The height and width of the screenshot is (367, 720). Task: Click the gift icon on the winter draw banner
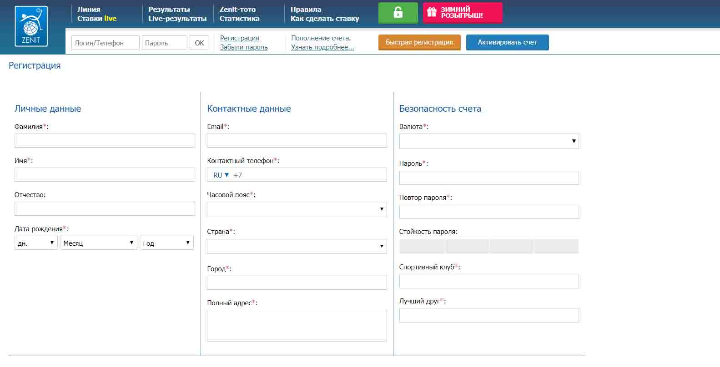click(x=432, y=12)
